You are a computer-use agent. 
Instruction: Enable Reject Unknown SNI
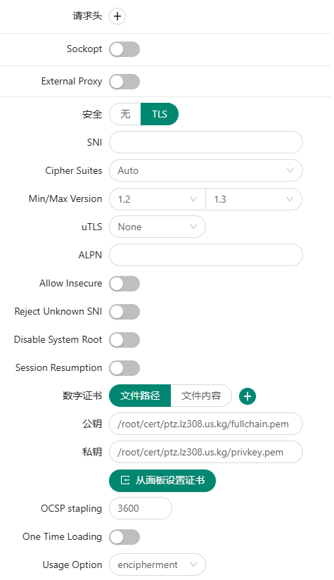(x=124, y=312)
